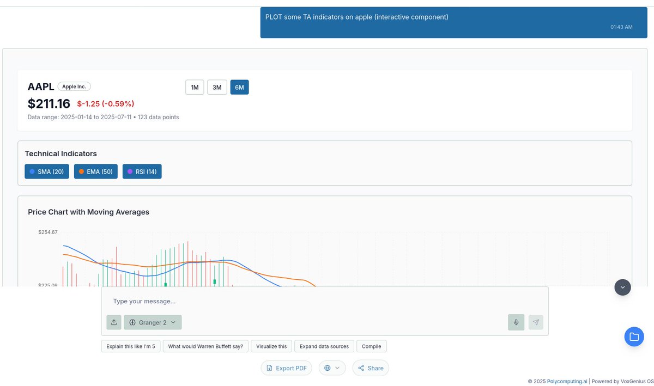The width and height of the screenshot is (654, 386).
Task: Click the Powered by VoxGenius OS text
Action: [622, 382]
